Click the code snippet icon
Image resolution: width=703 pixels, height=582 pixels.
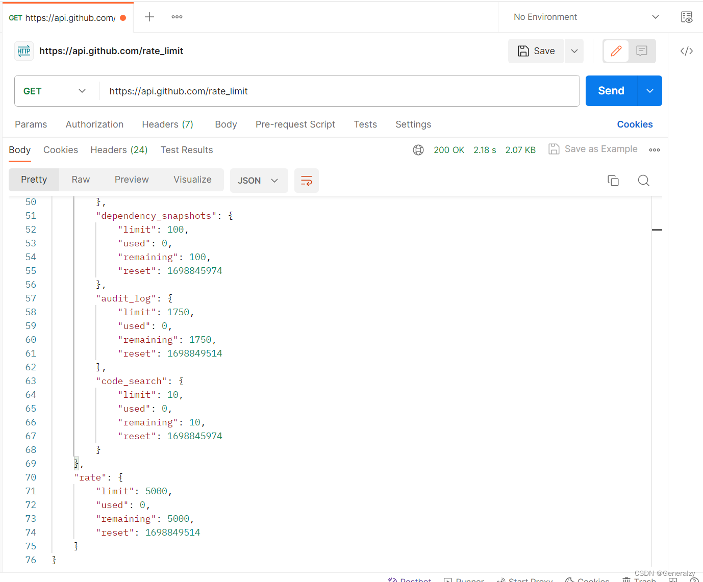click(687, 51)
